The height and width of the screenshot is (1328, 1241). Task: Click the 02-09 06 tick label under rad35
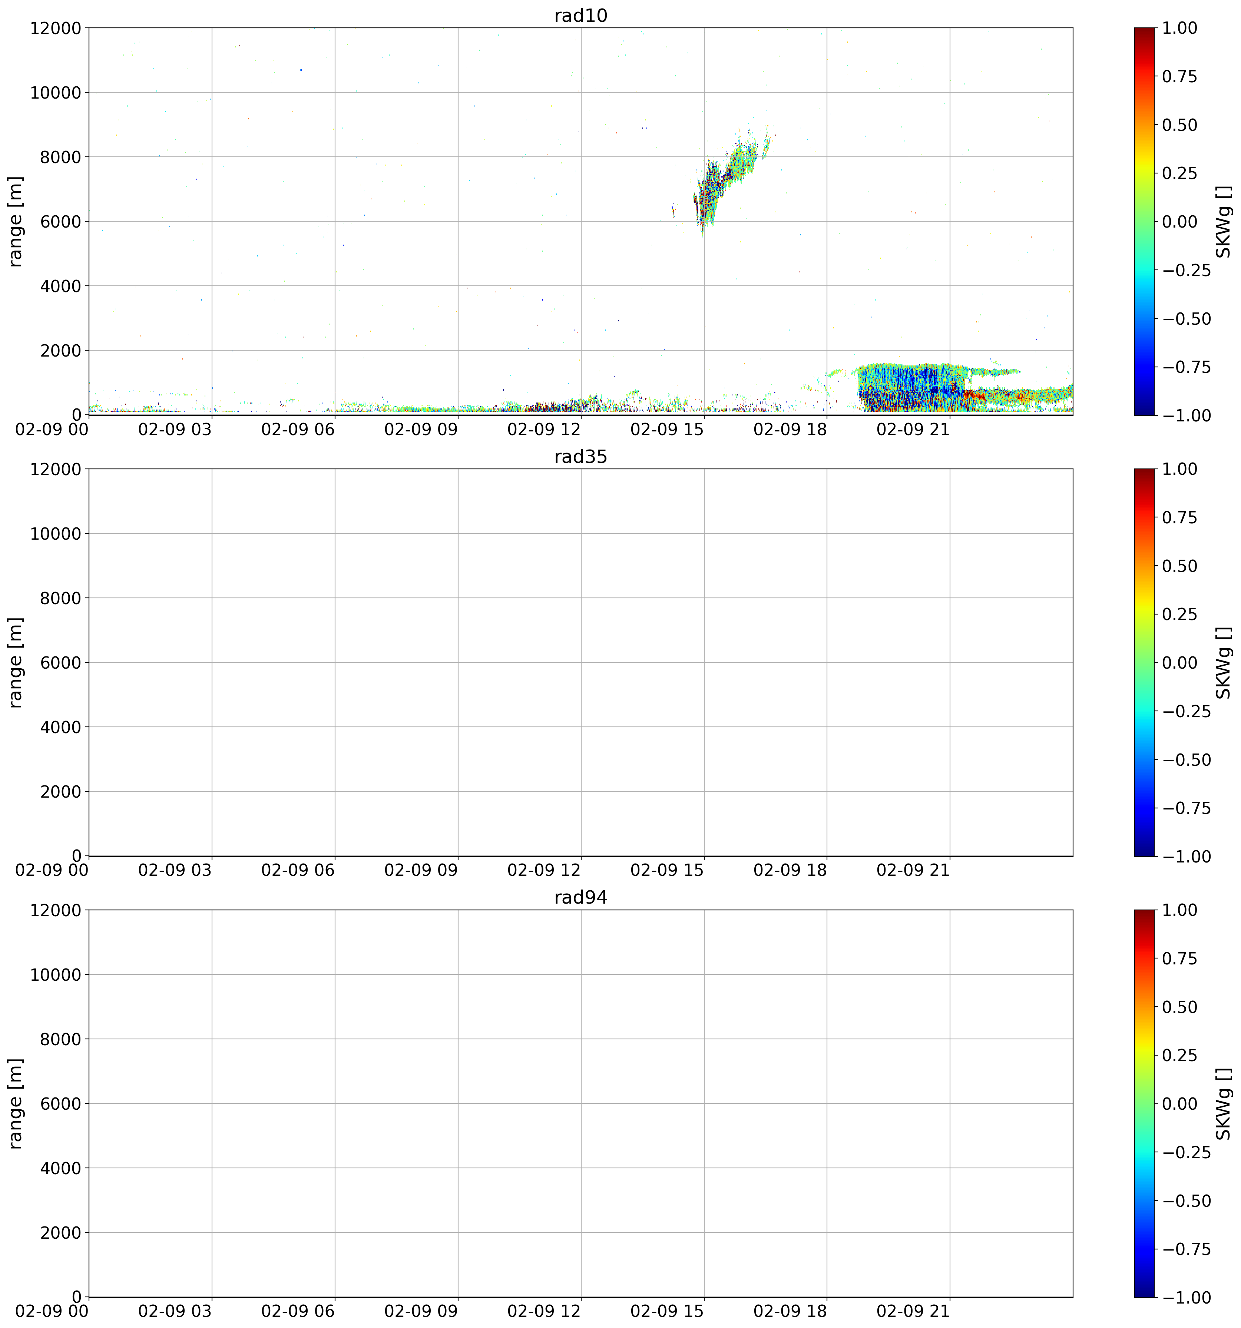tap(297, 870)
